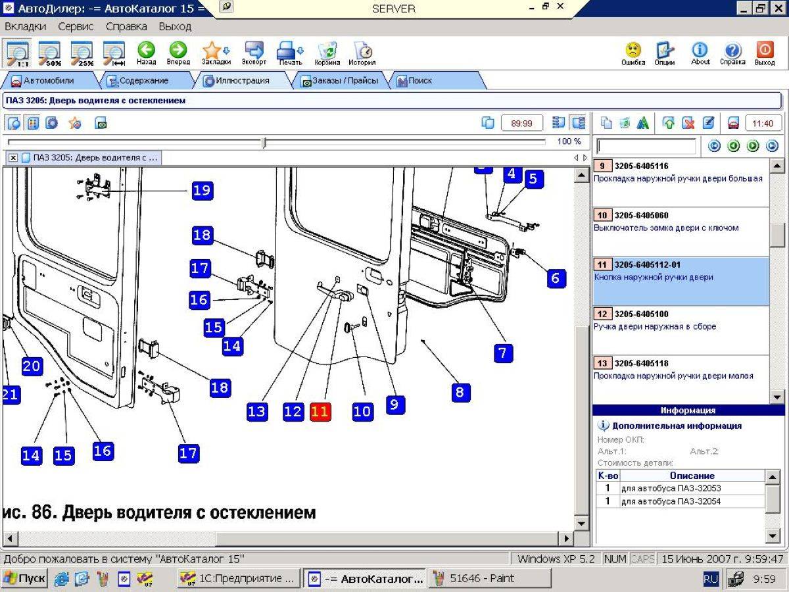Viewport: 789px width, 592px height.
Task: Click the parts search input field
Action: coord(646,146)
